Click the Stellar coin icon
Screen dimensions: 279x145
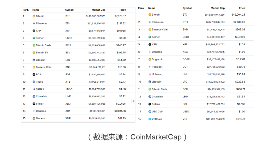[34, 104]
